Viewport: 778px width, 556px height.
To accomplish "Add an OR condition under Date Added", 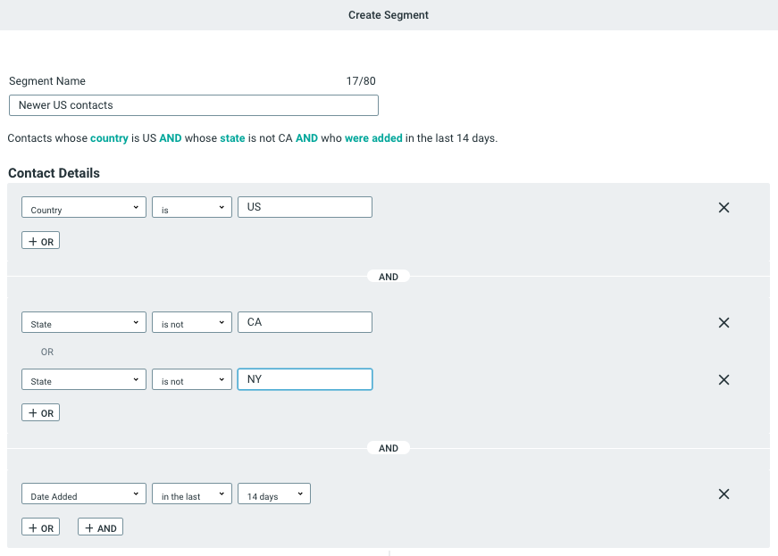I will tap(40, 527).
